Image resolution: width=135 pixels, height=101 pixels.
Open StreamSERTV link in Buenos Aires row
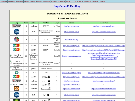(x=104, y=46)
